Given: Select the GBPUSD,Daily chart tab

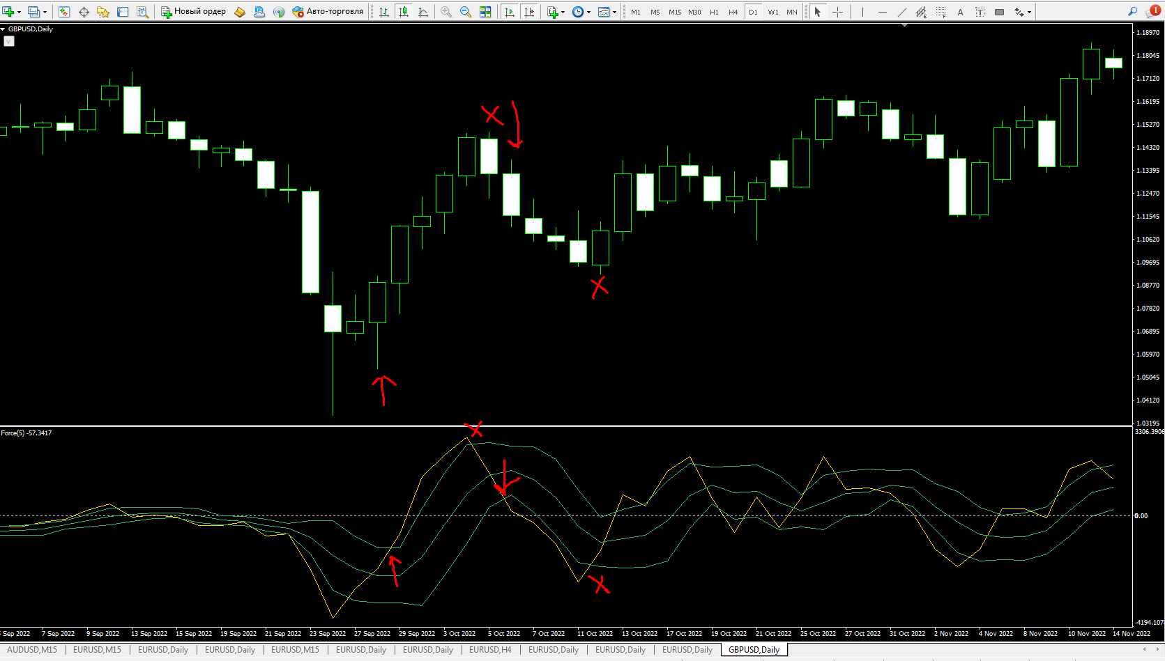Looking at the screenshot, I should pyautogui.click(x=754, y=650).
